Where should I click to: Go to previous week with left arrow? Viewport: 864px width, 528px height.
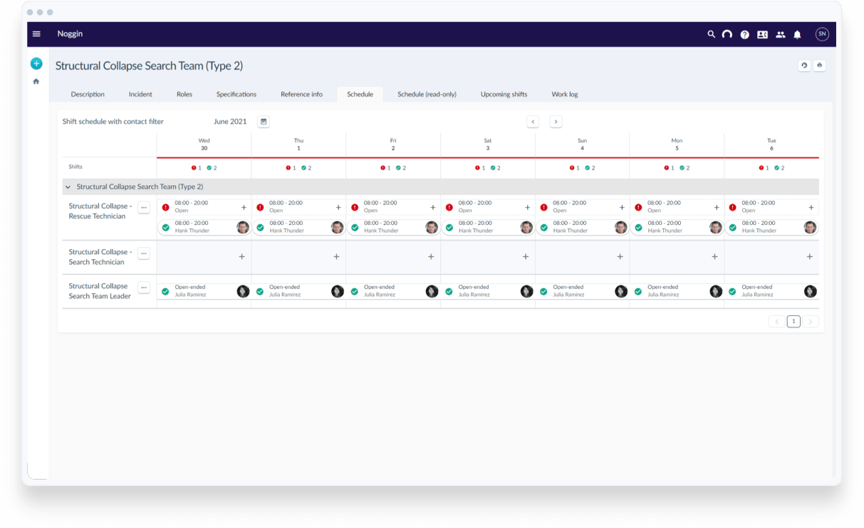pos(533,122)
